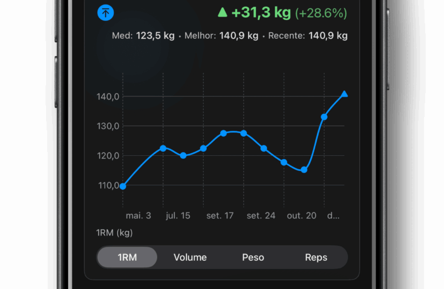
Task: Select the triangle marker at the chart peak
Action: (344, 94)
